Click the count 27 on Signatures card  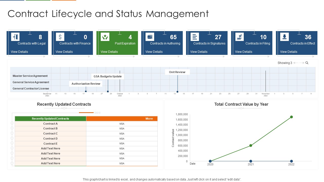(218, 37)
